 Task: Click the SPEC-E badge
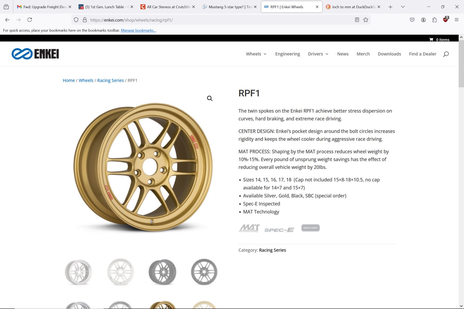[279, 230]
